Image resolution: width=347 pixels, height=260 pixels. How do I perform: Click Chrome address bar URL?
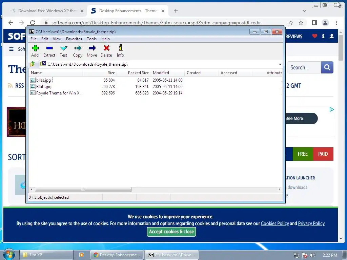tap(156, 23)
